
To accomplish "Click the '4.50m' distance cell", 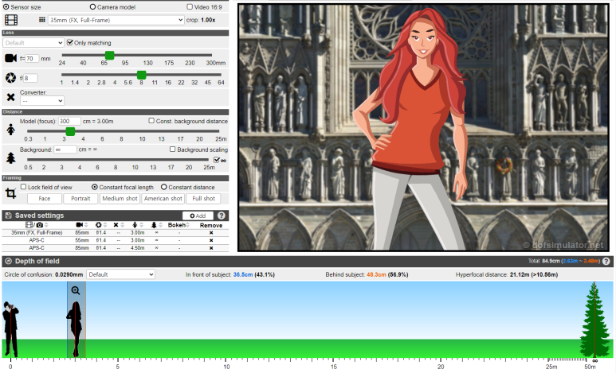I will point(138,248).
